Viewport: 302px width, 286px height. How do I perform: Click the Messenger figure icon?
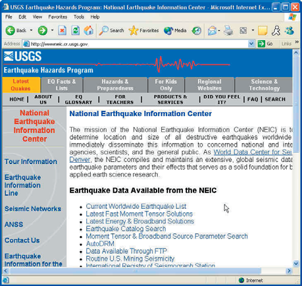[276, 30]
